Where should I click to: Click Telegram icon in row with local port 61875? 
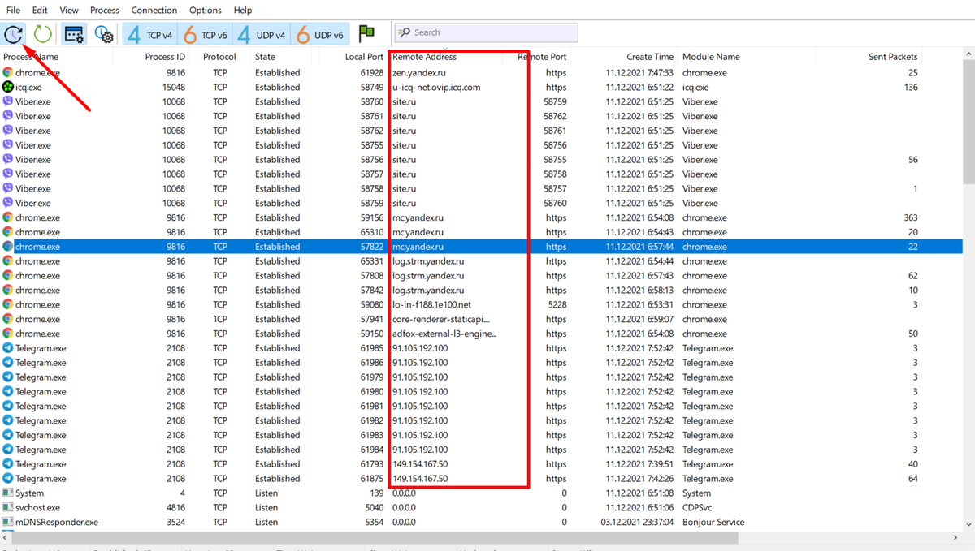coord(7,479)
